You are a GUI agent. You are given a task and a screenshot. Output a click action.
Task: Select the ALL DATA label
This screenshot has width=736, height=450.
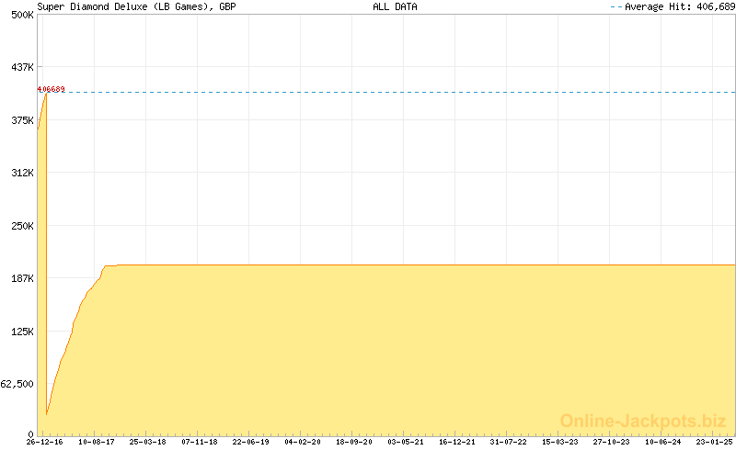tap(395, 6)
